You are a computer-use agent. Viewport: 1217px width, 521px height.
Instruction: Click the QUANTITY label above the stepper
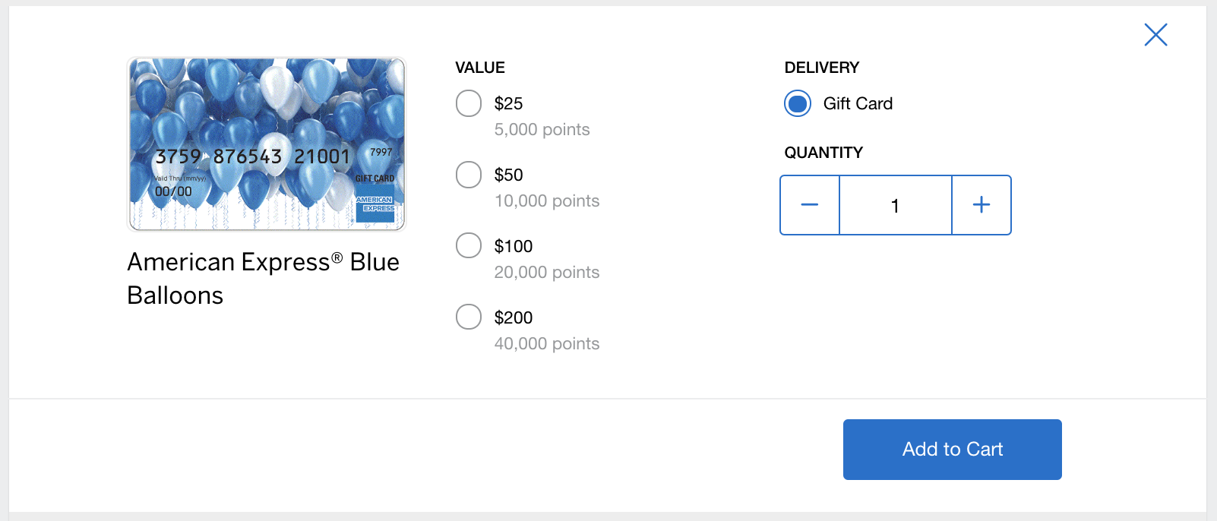coord(823,152)
